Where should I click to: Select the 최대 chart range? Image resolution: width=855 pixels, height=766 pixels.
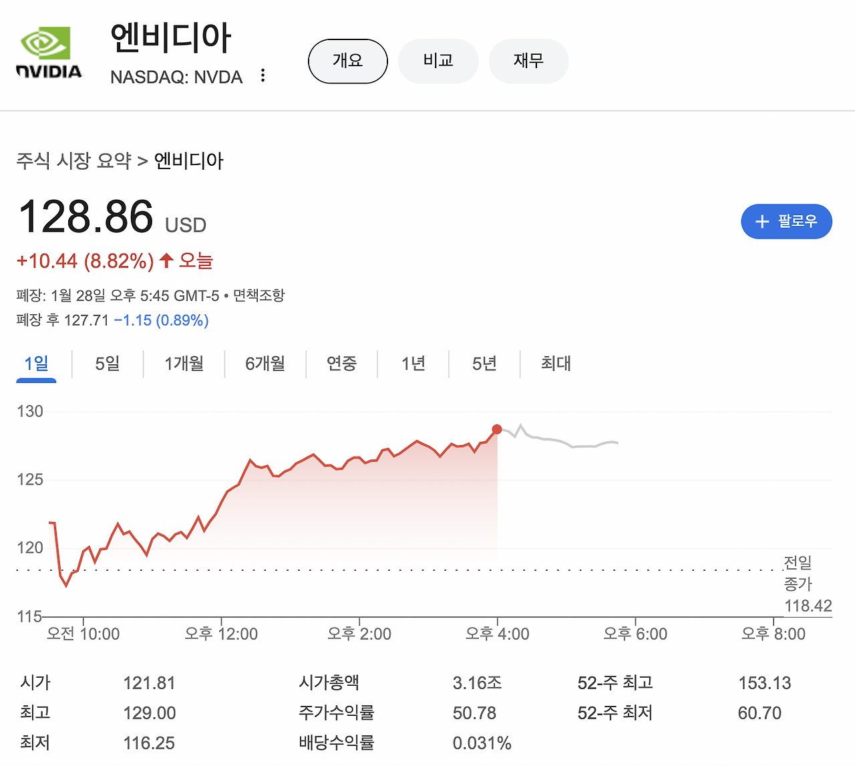pos(555,364)
